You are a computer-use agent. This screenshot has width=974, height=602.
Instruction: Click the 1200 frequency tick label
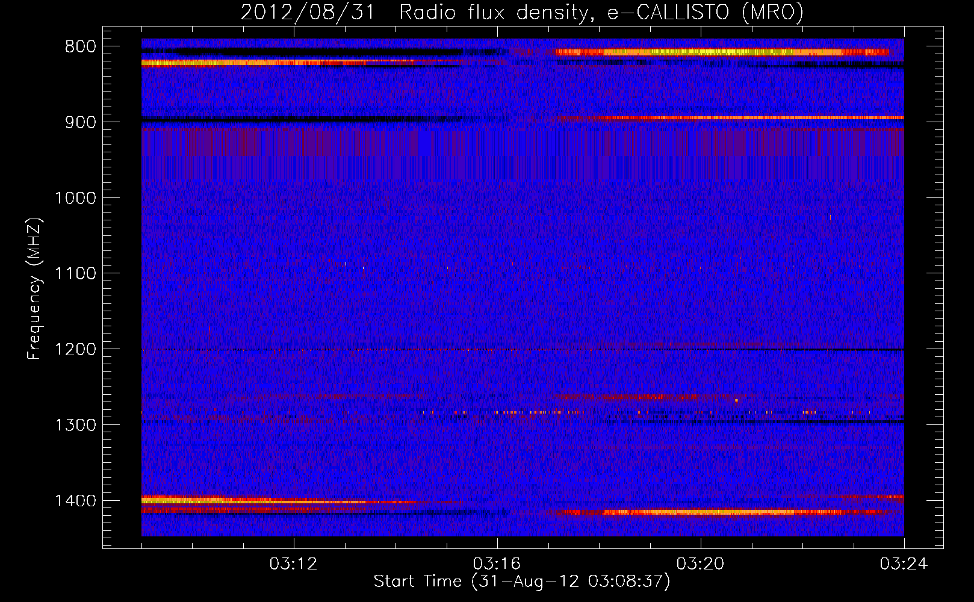pyautogui.click(x=75, y=350)
